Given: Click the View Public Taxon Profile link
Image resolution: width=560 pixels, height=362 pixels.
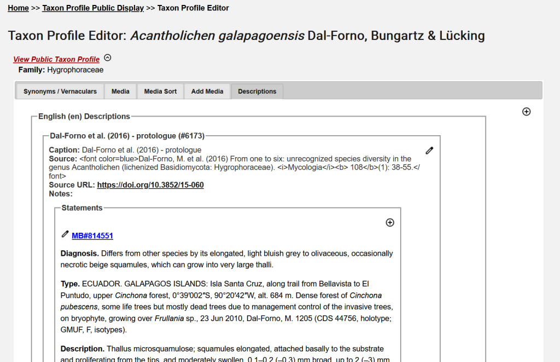Looking at the screenshot, I should pos(56,59).
